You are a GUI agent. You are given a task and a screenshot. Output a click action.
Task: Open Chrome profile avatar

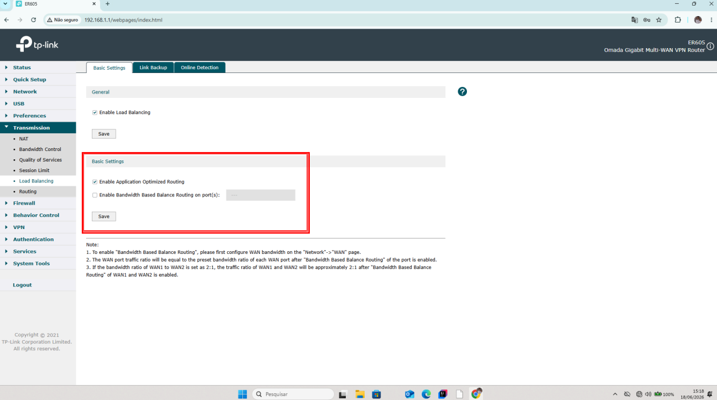(698, 20)
